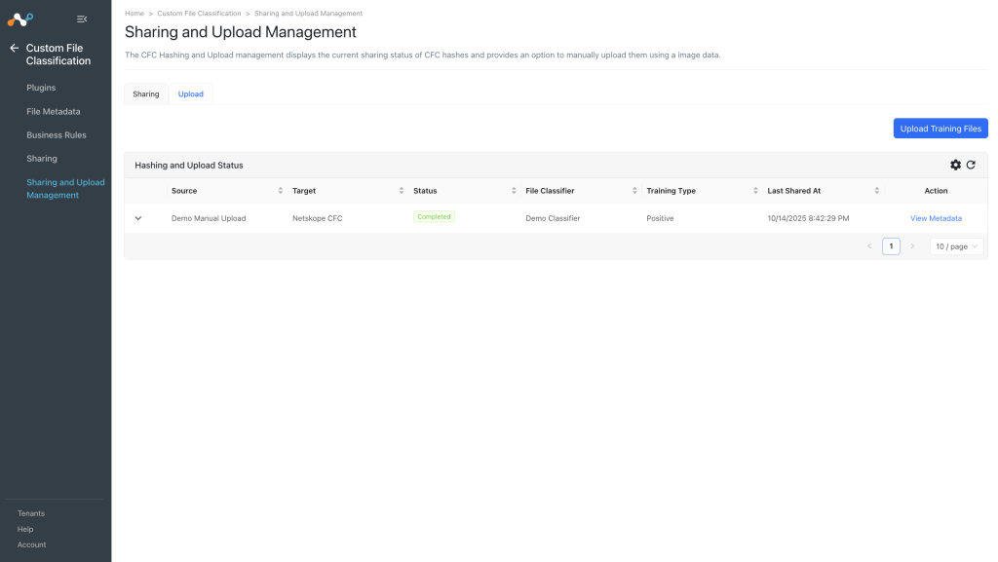Go to next page arrow
Viewport: 998px width, 562px height.
(912, 246)
